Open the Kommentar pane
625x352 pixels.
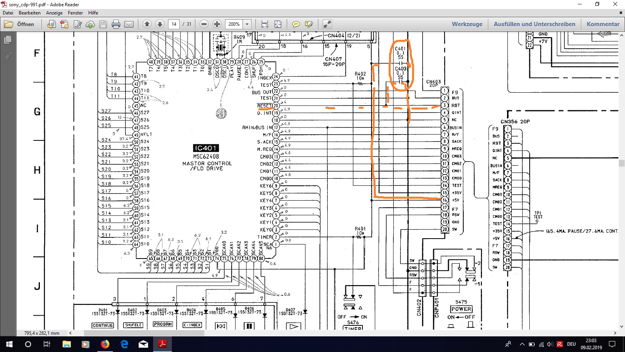click(603, 24)
